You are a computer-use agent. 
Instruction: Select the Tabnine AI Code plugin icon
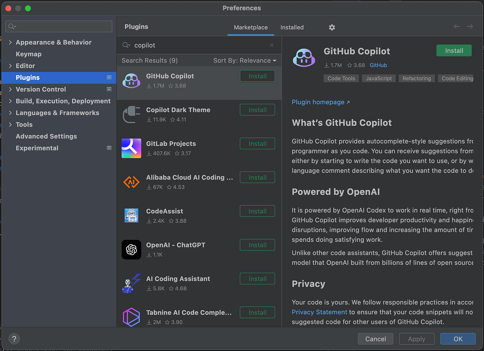[x=131, y=317]
